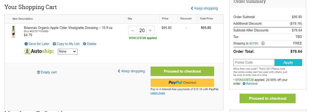The height and width of the screenshot is (112, 321).
Task: Click the Delete item X icon
Action: point(84,44)
